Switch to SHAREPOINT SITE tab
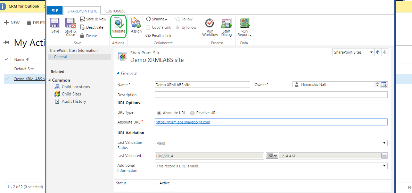Viewport: 412px width, 193px height. tap(82, 11)
